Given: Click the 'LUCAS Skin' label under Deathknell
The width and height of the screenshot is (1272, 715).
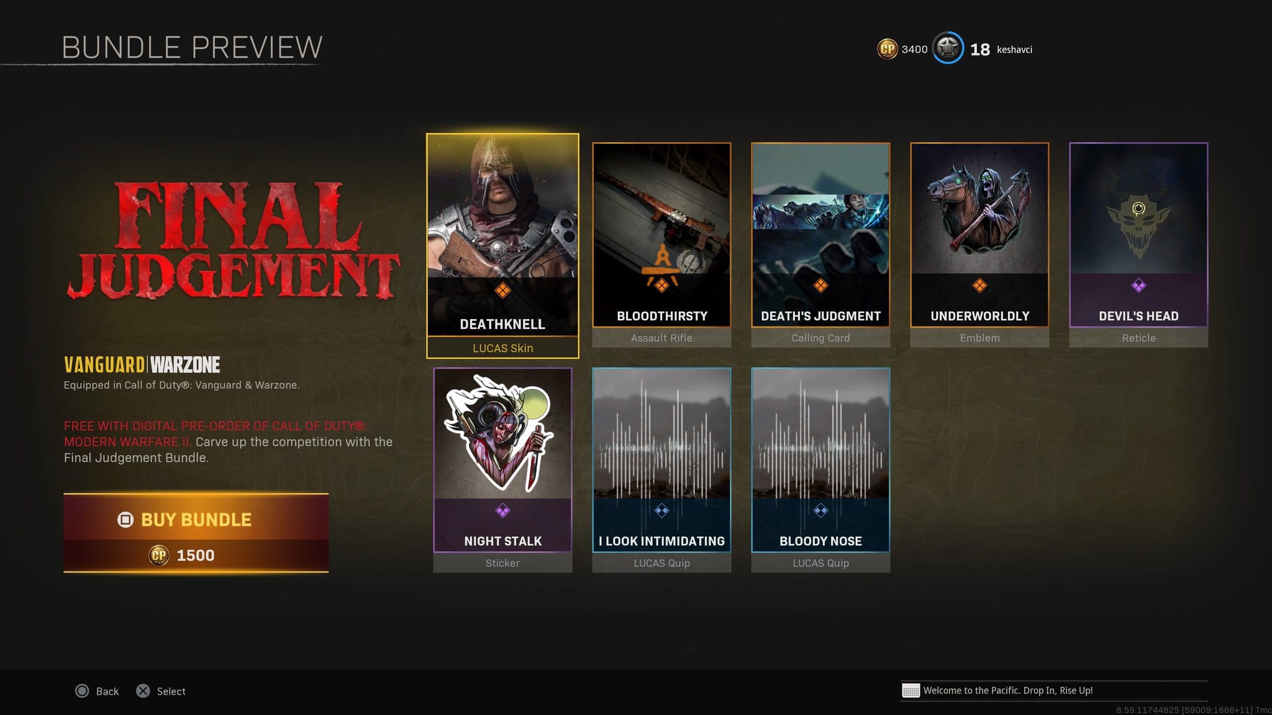Looking at the screenshot, I should [502, 348].
